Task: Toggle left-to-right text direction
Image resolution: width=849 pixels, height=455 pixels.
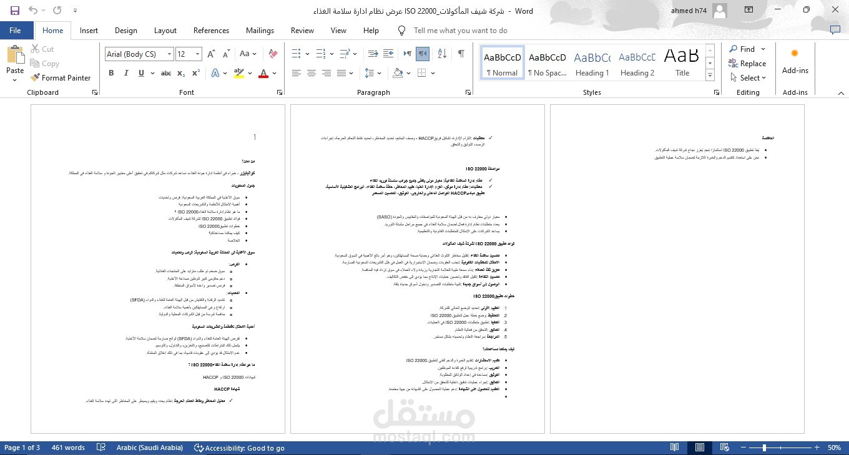Action: pyautogui.click(x=408, y=54)
